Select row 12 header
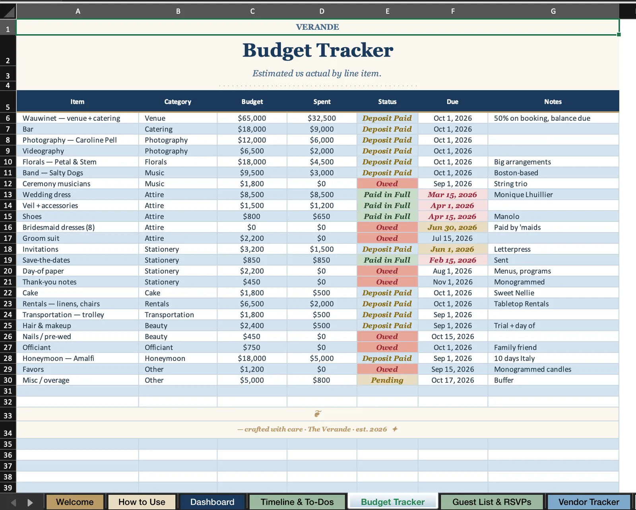This screenshot has height=510, width=636. point(8,184)
